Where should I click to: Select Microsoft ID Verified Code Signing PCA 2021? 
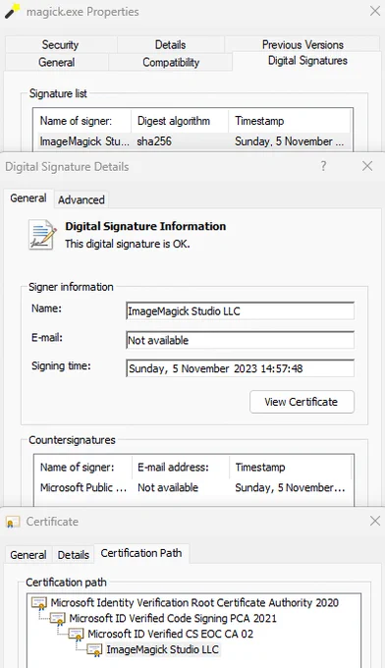point(173,618)
